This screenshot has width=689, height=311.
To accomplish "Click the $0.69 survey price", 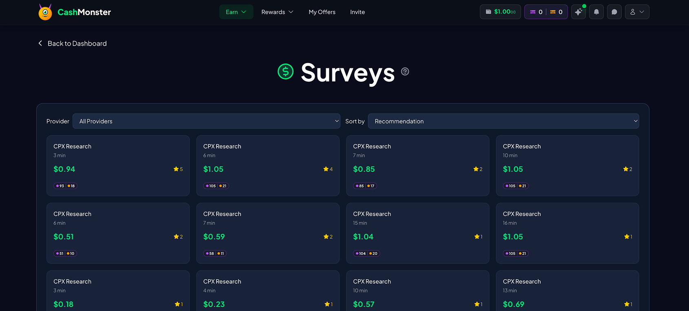I will tap(514, 304).
